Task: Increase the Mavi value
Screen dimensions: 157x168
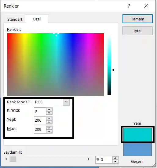Action: click(x=49, y=128)
